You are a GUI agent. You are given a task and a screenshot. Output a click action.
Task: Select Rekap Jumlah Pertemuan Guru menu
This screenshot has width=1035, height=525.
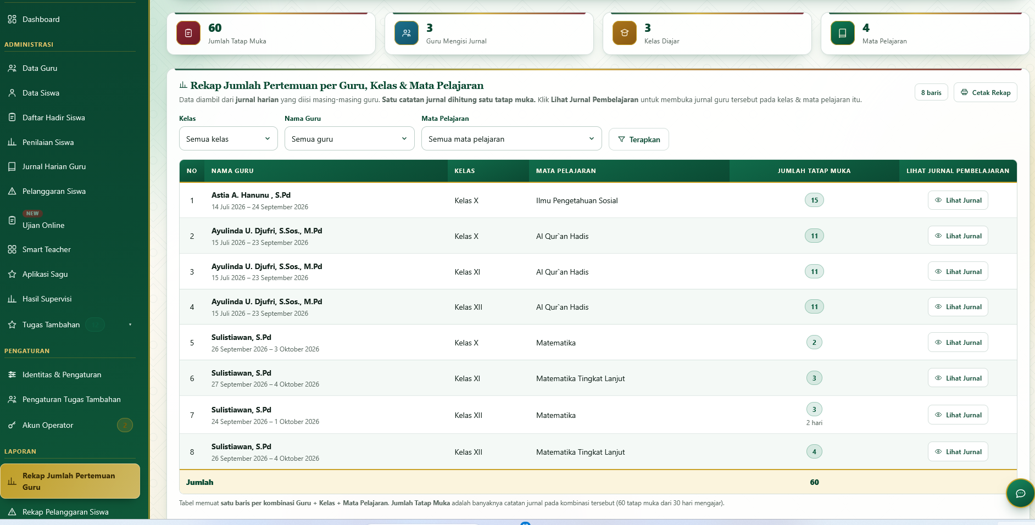tap(70, 481)
